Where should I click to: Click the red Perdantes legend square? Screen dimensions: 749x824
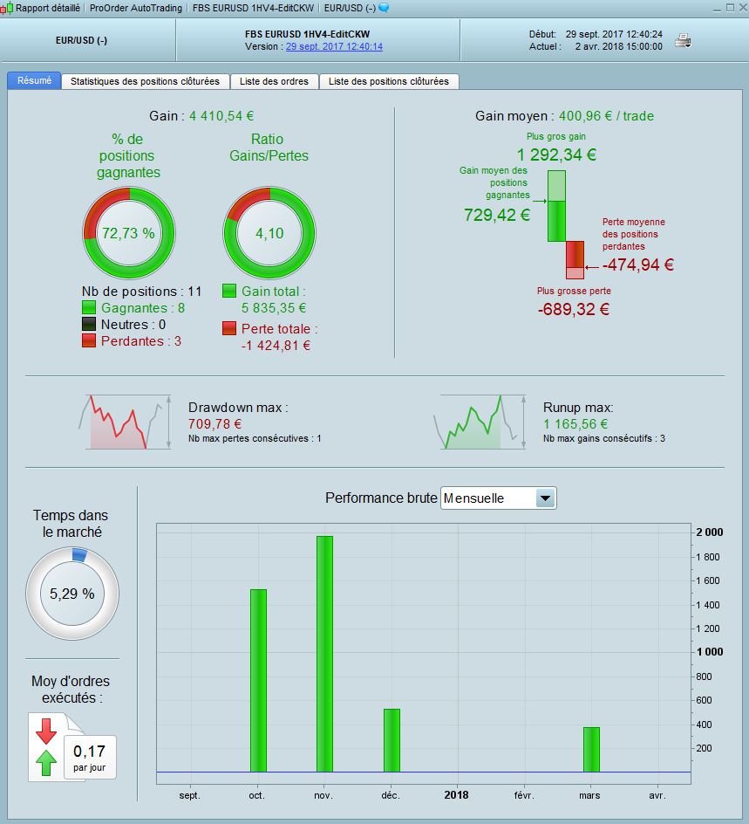89,340
